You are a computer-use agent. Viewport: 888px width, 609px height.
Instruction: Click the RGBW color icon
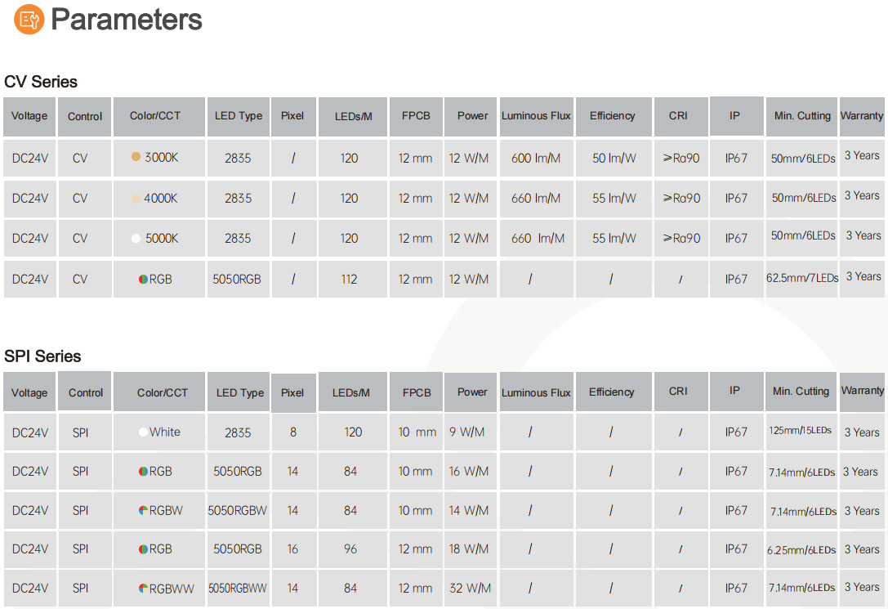tap(143, 510)
